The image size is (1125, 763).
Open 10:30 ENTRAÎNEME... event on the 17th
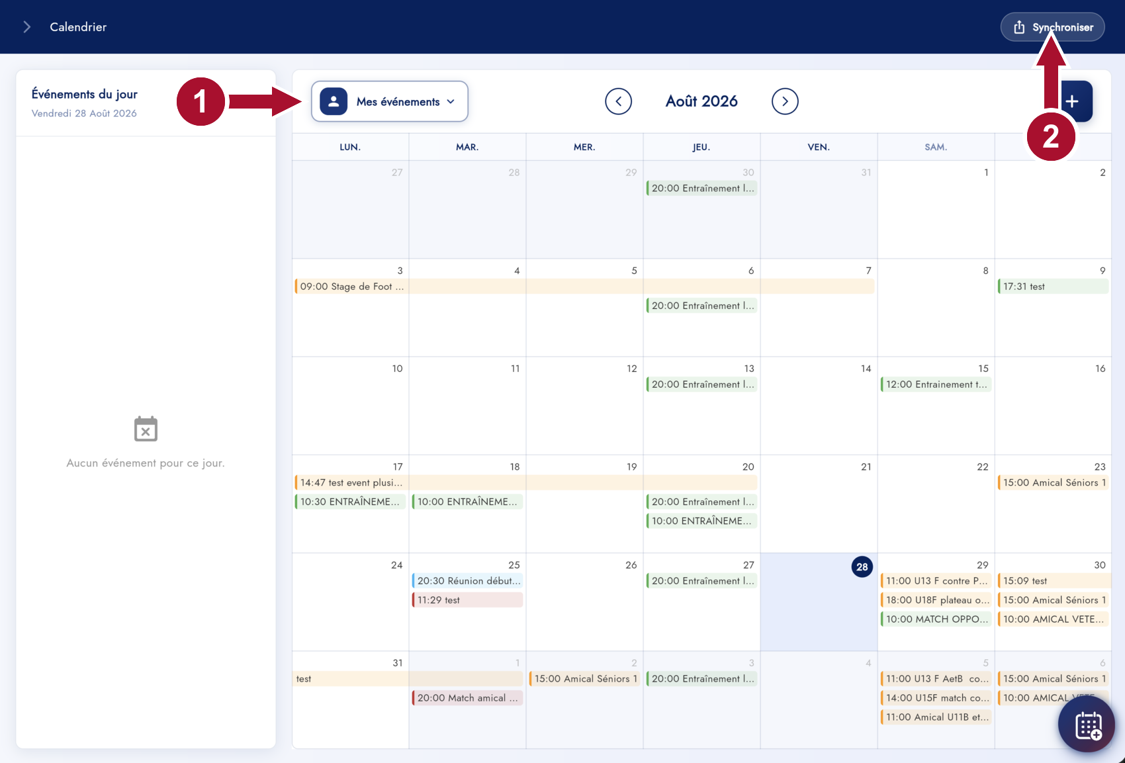[x=350, y=502]
